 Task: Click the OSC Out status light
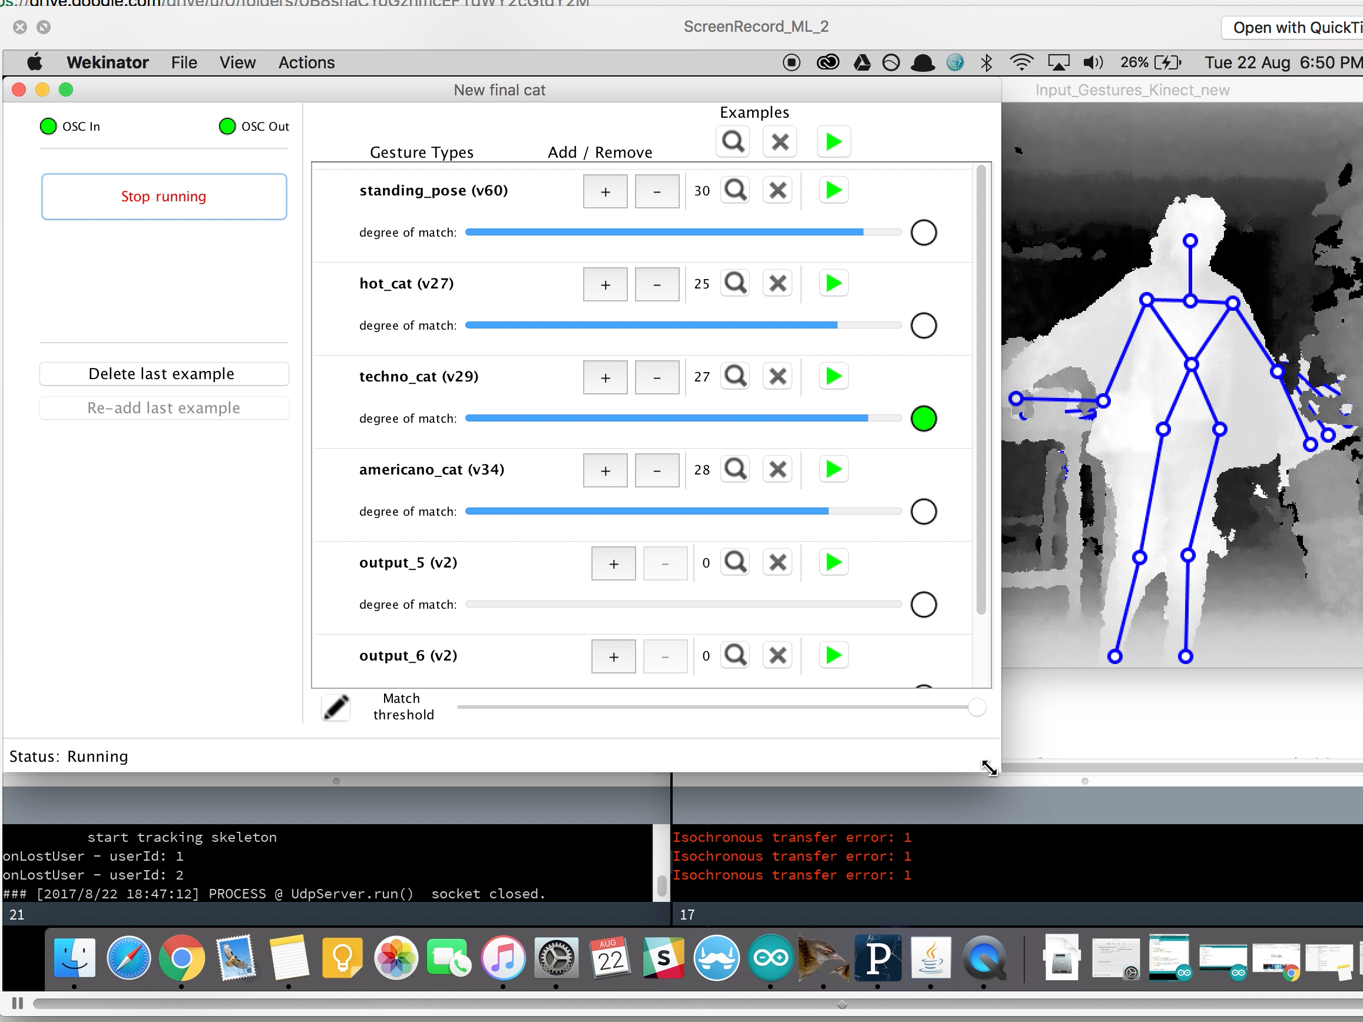pos(227,127)
